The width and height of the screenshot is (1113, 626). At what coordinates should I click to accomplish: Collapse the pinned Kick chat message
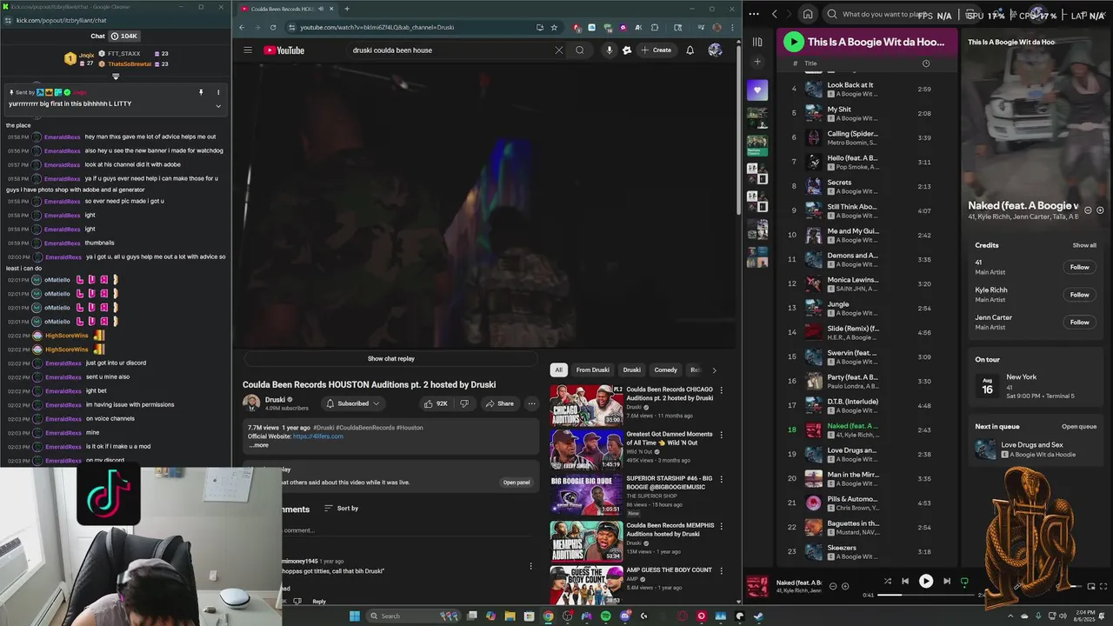coord(218,106)
